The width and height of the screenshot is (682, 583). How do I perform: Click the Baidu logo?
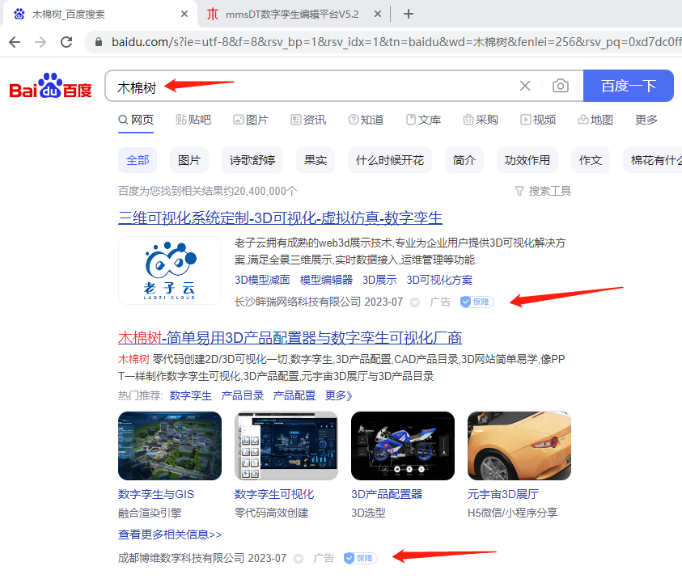(50, 85)
